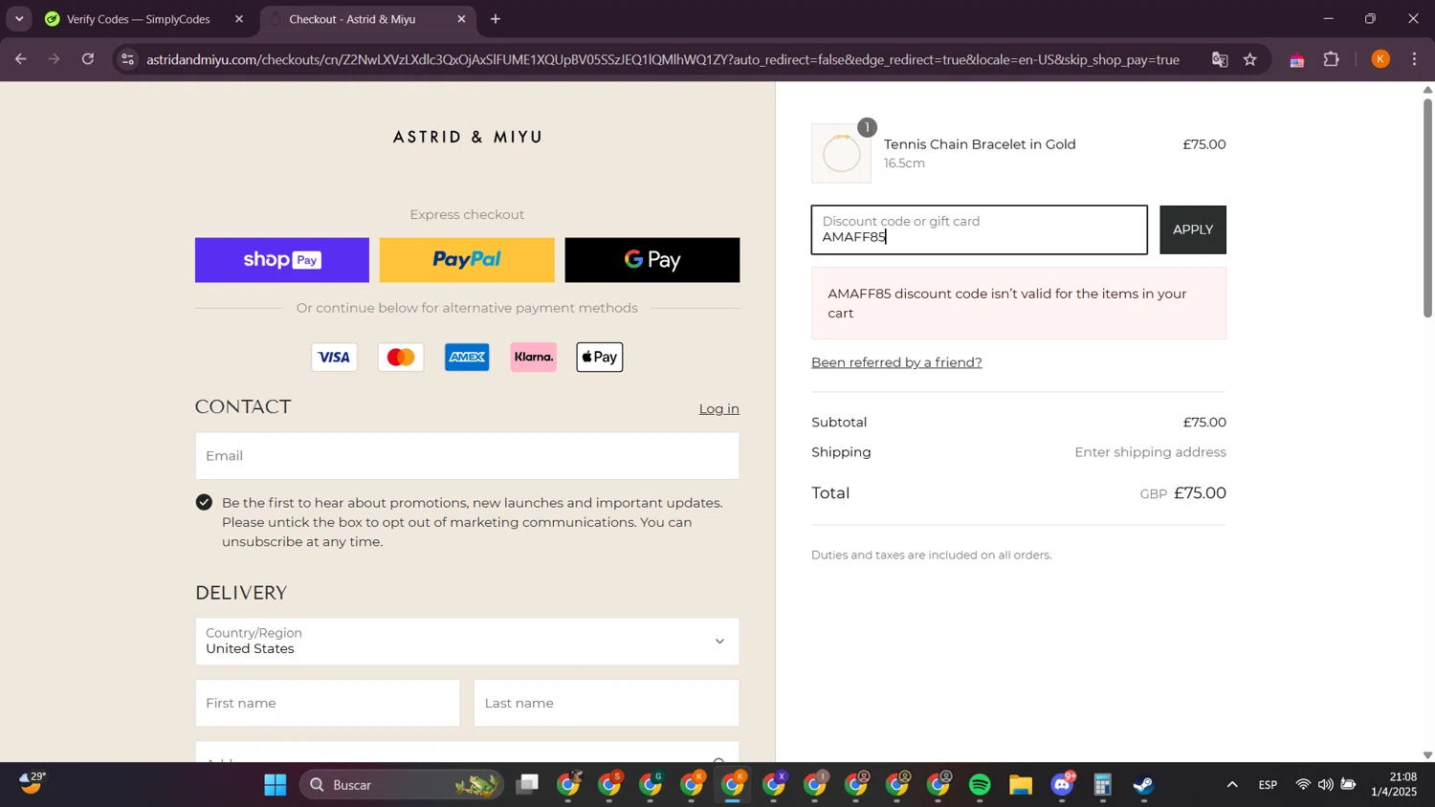
Task: Click the Apple Pay icon
Action: pyautogui.click(x=600, y=358)
